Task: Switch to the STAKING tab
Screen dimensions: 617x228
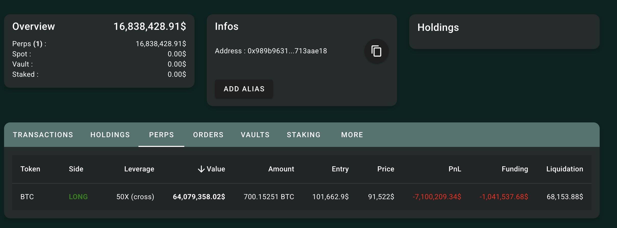Action: point(304,135)
